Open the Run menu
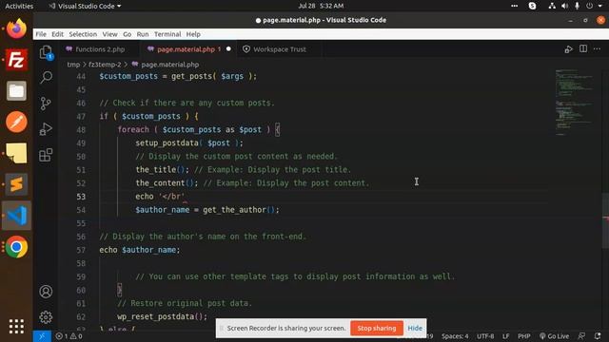 coord(143,34)
